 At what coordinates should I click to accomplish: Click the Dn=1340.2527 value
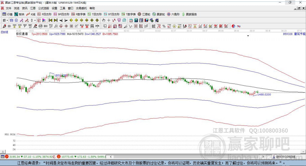pos(93,34)
